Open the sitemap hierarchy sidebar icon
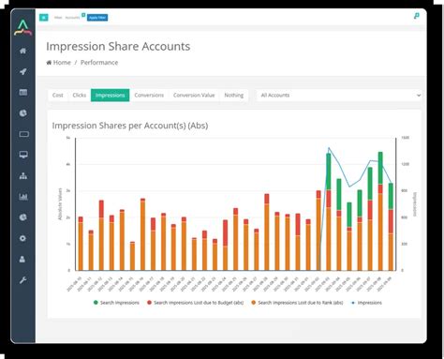This screenshot has height=359, width=444. (23, 176)
